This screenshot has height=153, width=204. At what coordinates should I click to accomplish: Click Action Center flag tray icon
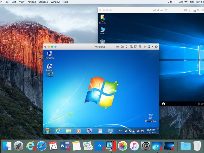[x=130, y=131]
